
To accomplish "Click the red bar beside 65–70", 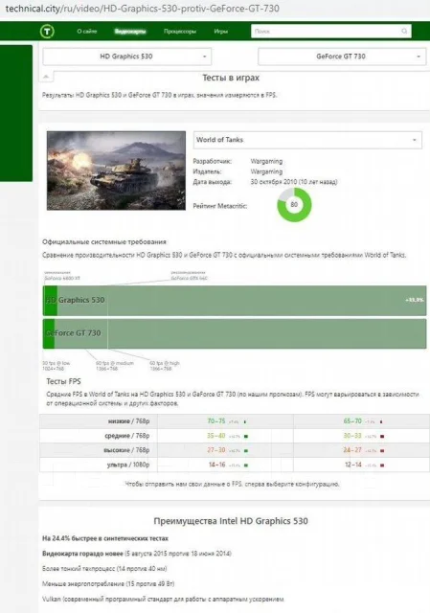I will pyautogui.click(x=381, y=422).
